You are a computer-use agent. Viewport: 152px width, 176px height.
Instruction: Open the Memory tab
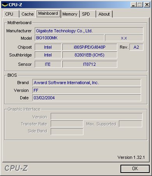click(x=70, y=14)
